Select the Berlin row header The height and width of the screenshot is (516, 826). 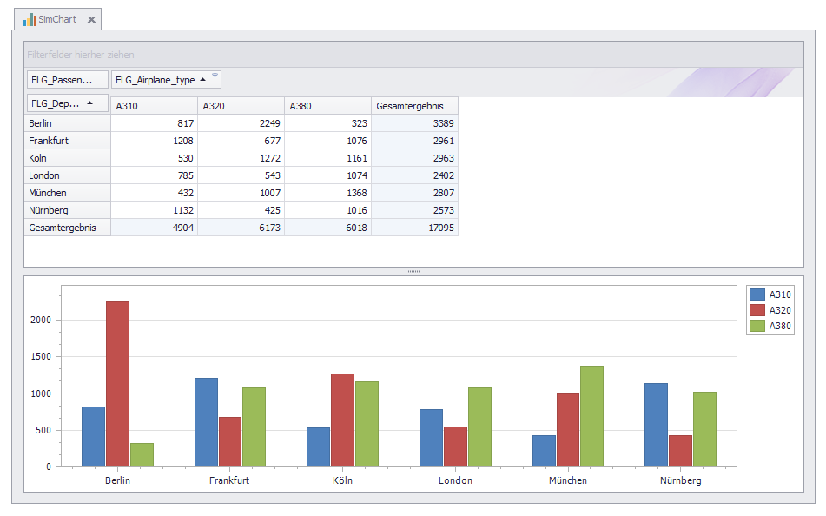[67, 123]
